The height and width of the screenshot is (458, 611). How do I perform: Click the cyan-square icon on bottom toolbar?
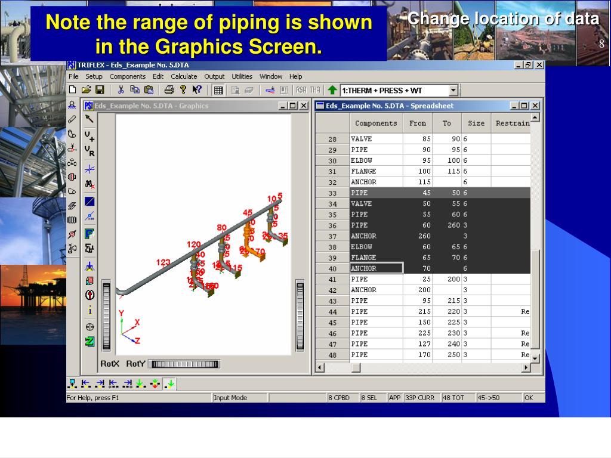(72, 384)
